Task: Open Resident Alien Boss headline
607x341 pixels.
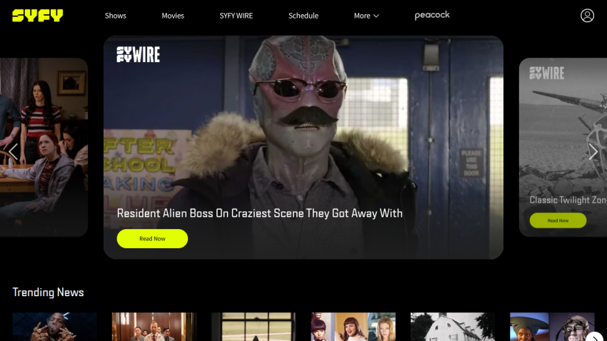Action: [x=259, y=213]
